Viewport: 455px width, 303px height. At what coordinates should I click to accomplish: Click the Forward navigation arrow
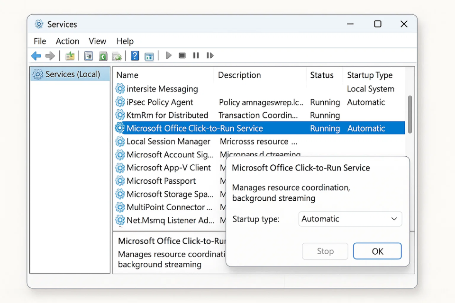51,55
